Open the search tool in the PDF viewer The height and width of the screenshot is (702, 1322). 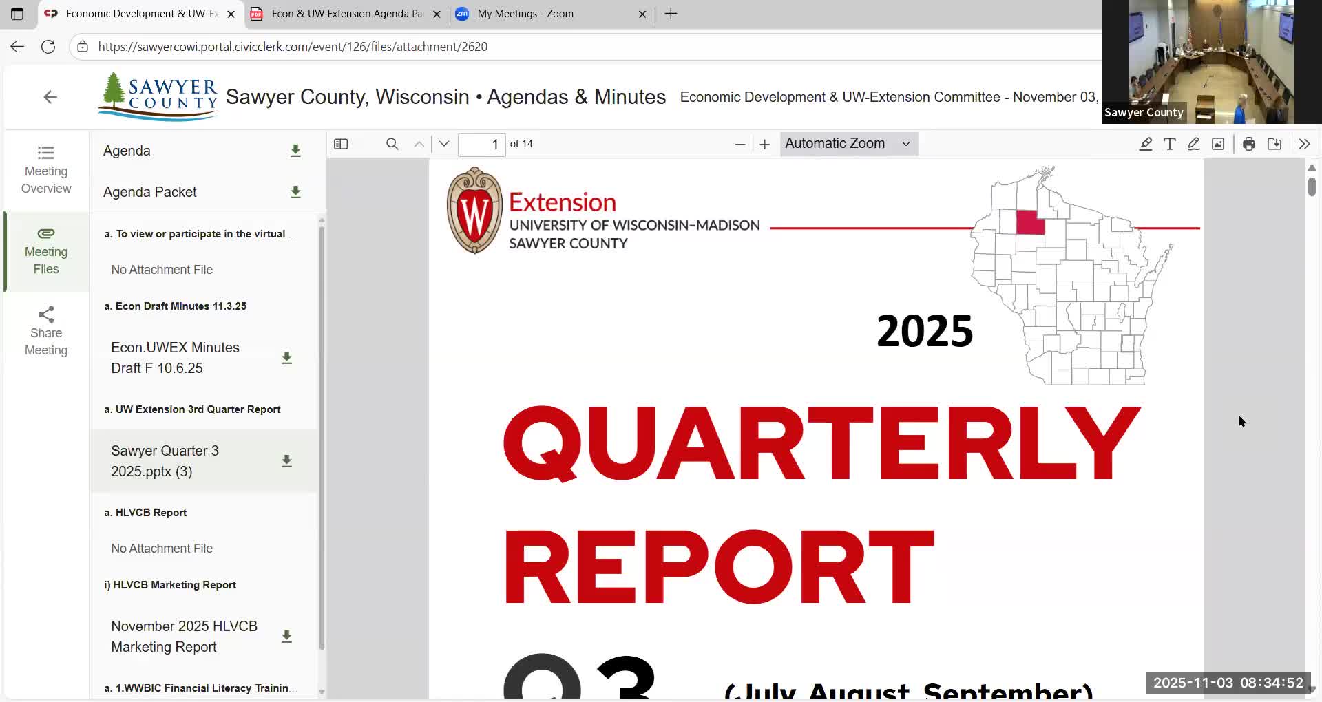(392, 144)
